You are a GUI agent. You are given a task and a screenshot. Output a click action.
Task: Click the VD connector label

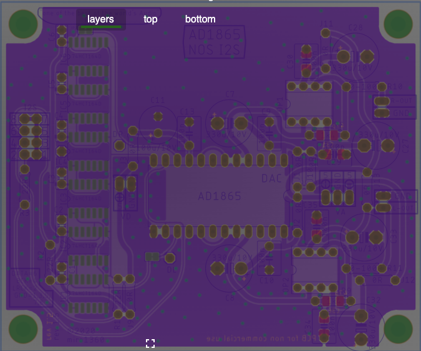click(126, 216)
